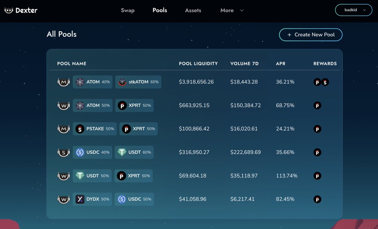Open the Swap page

pyautogui.click(x=128, y=10)
